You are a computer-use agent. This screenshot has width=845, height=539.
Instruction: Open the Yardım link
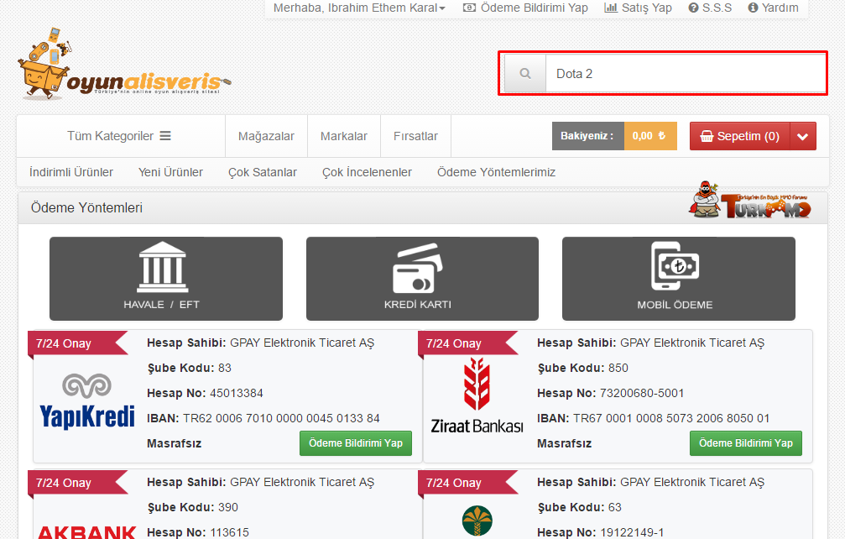coord(774,8)
